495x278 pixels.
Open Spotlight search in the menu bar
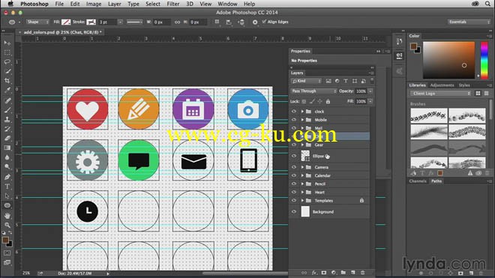point(488,4)
